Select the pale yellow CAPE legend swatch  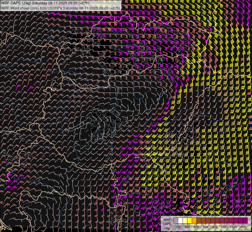(x=185, y=220)
